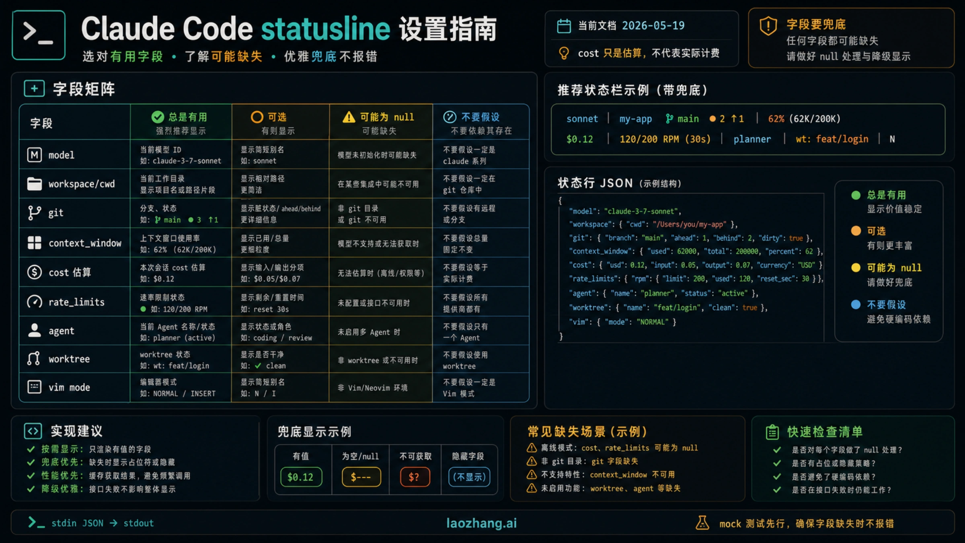The width and height of the screenshot is (965, 543).
Task: Click the prompt icon beside stdin JSON
Action: (x=36, y=522)
